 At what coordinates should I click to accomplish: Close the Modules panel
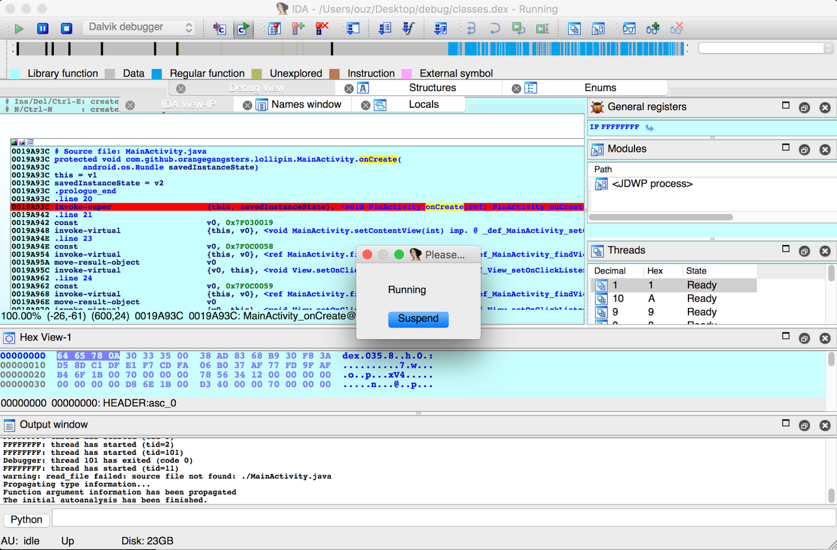(x=825, y=150)
